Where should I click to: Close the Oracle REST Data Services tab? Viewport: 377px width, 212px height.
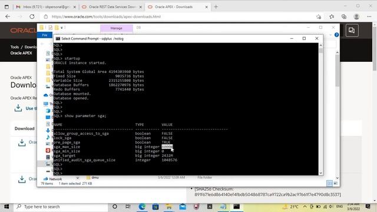(140, 7)
